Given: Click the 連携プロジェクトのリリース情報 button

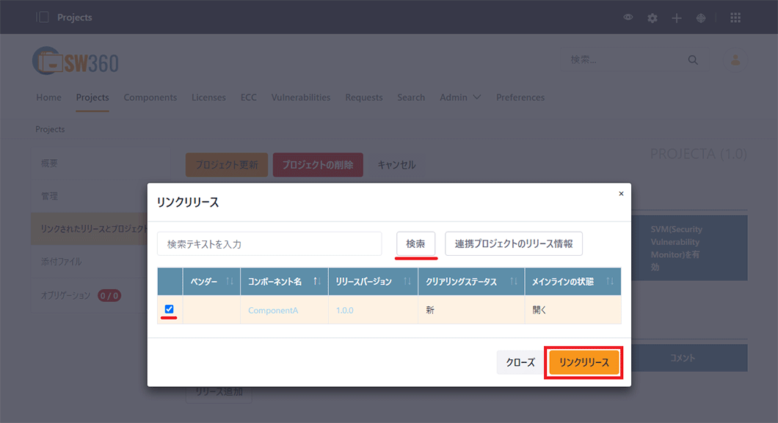Looking at the screenshot, I should (x=513, y=243).
